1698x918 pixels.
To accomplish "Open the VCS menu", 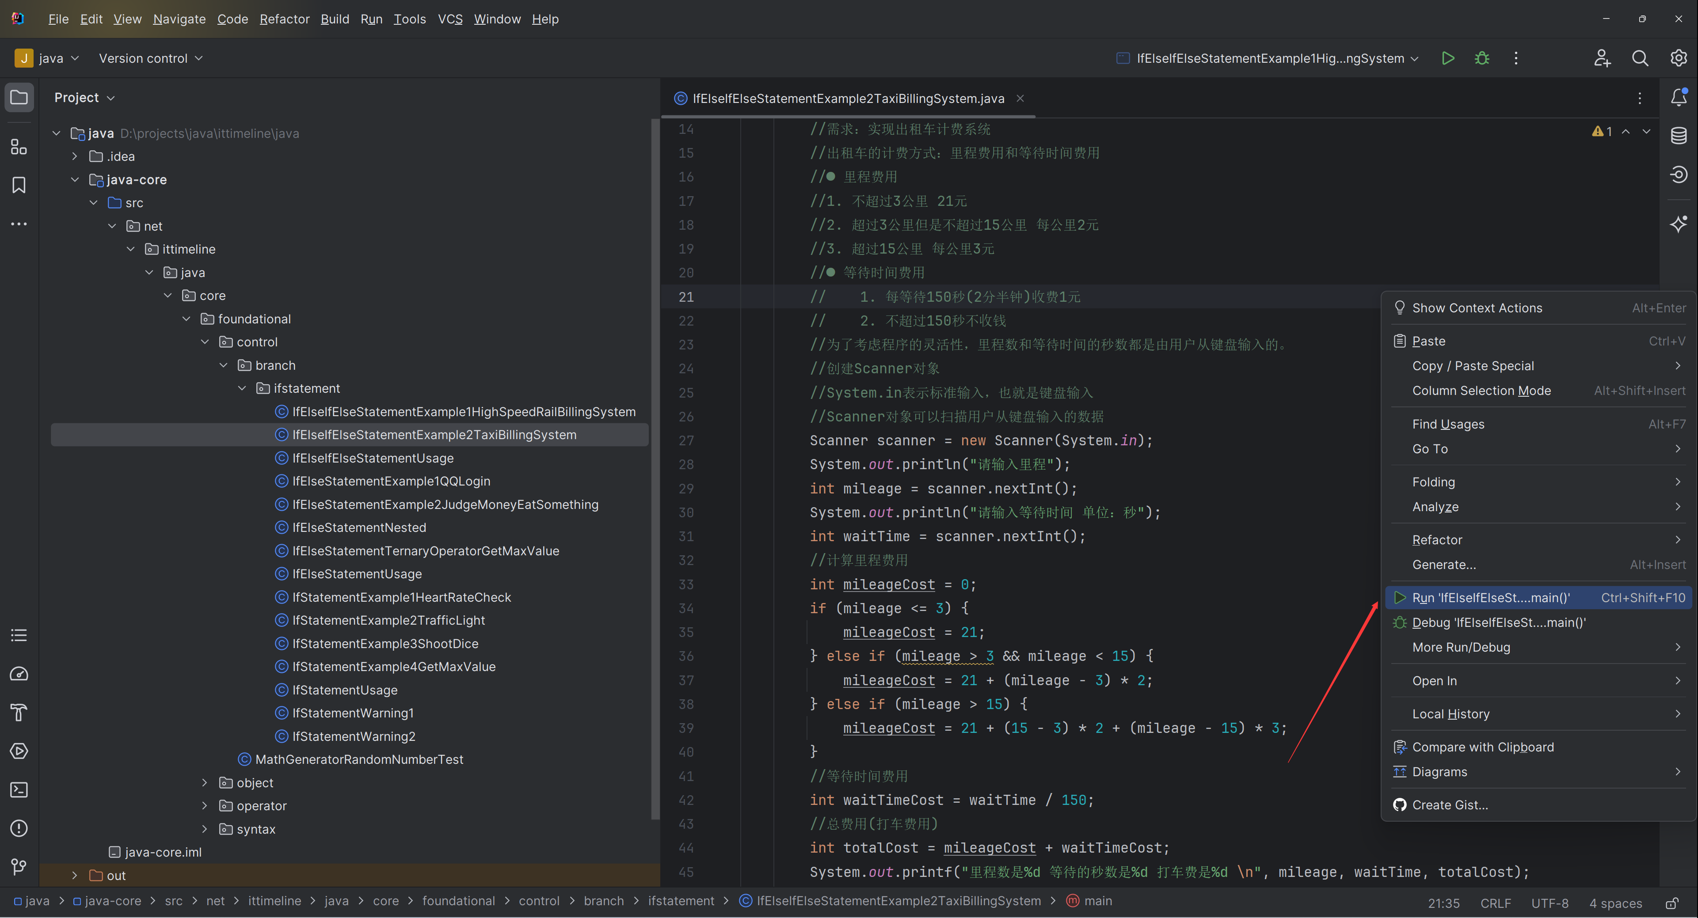I will pyautogui.click(x=450, y=19).
